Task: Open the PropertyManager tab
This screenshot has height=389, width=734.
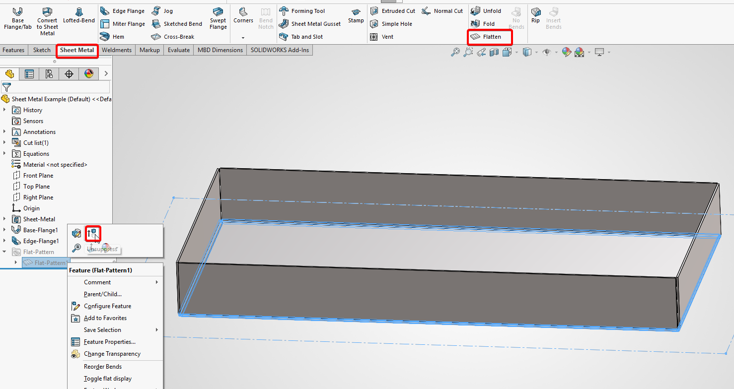Action: click(x=29, y=74)
